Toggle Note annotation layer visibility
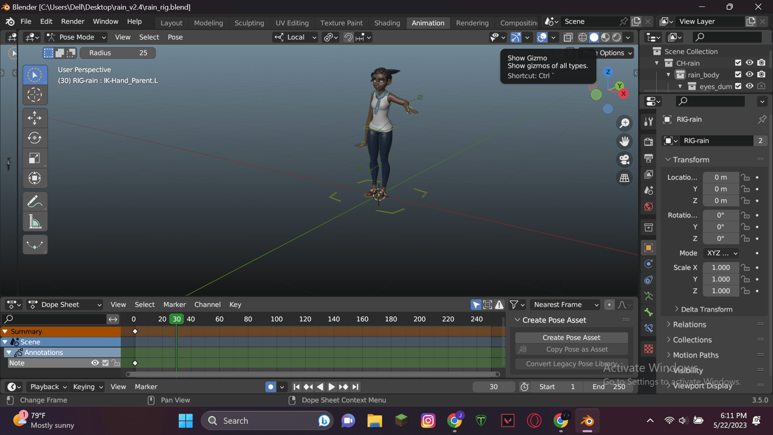The height and width of the screenshot is (435, 773). coord(95,363)
